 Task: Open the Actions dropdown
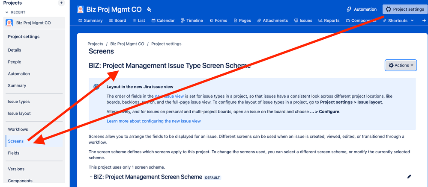(x=401, y=65)
